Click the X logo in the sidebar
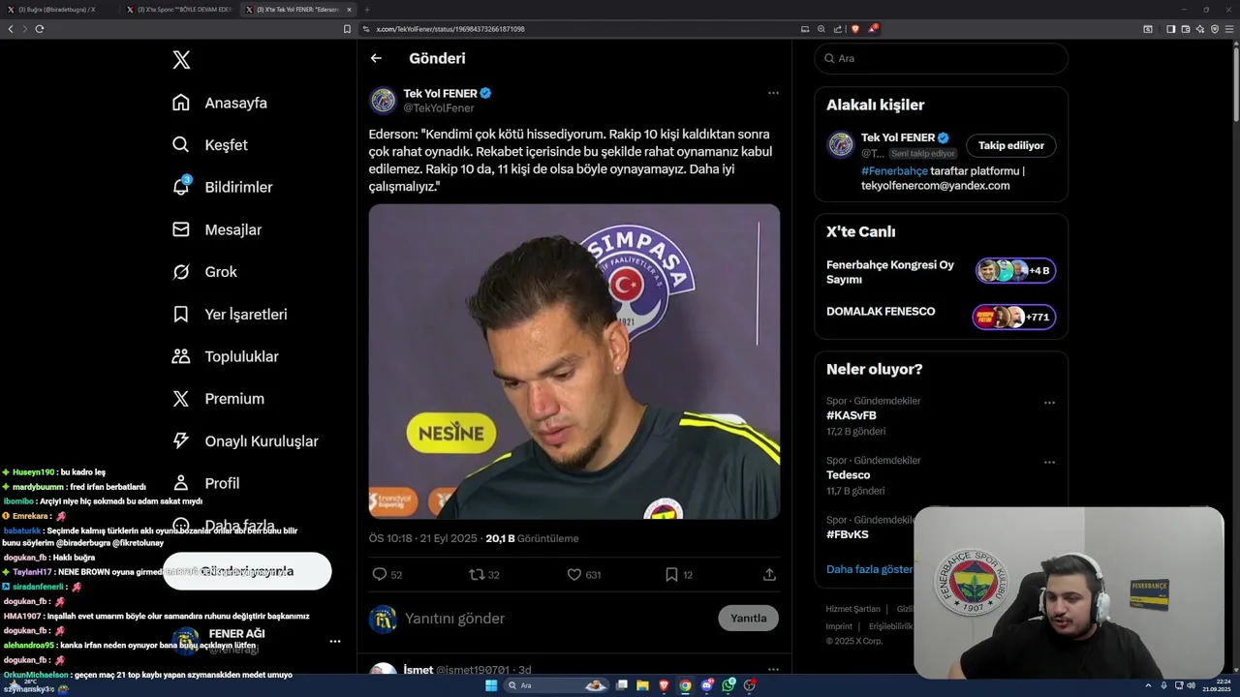This screenshot has height=697, width=1240. tap(181, 60)
